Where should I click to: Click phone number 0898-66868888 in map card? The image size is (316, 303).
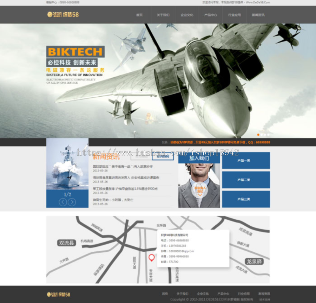click(179, 240)
